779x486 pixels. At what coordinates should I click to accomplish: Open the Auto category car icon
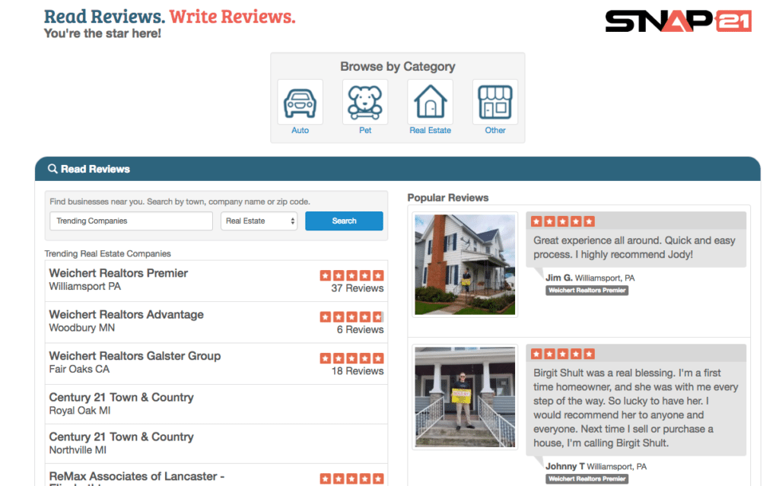coord(300,103)
